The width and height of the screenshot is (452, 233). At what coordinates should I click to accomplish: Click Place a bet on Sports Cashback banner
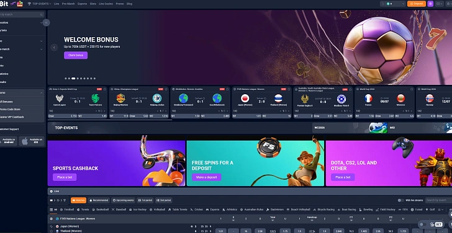[x=65, y=177]
